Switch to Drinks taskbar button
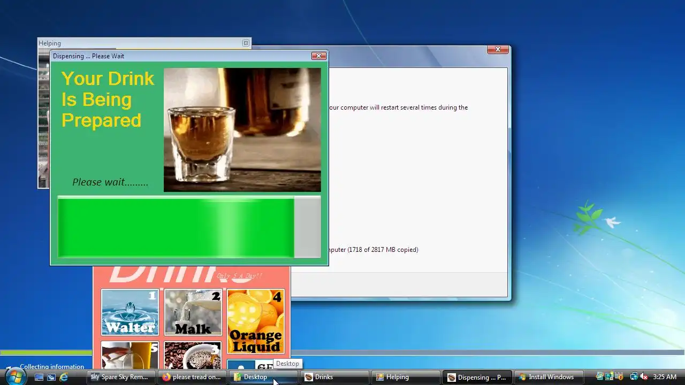 (x=336, y=377)
